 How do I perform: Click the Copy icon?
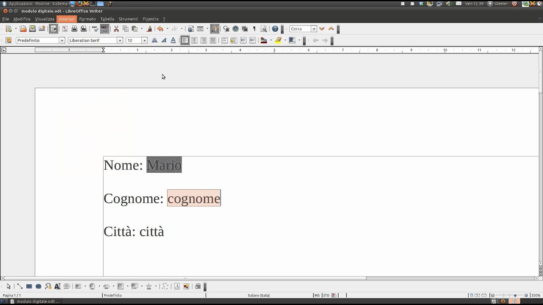126,29
